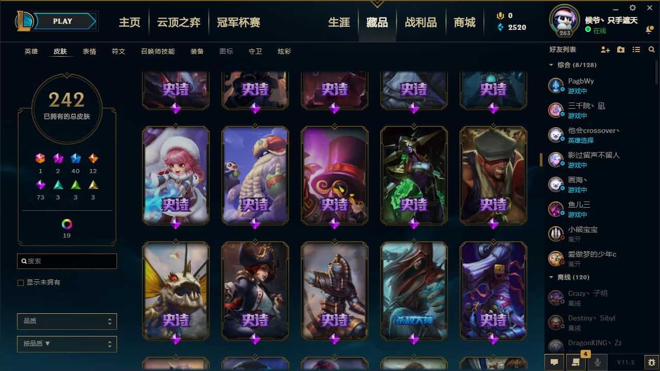Screen dimensions: 660x371
Task: Open the new friend folder icon
Action: [x=621, y=49]
